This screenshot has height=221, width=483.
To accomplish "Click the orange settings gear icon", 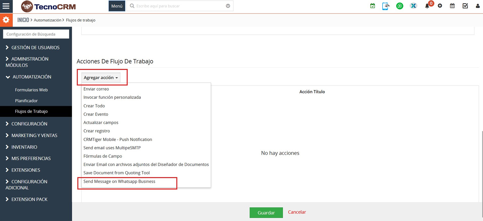I will click(6, 20).
